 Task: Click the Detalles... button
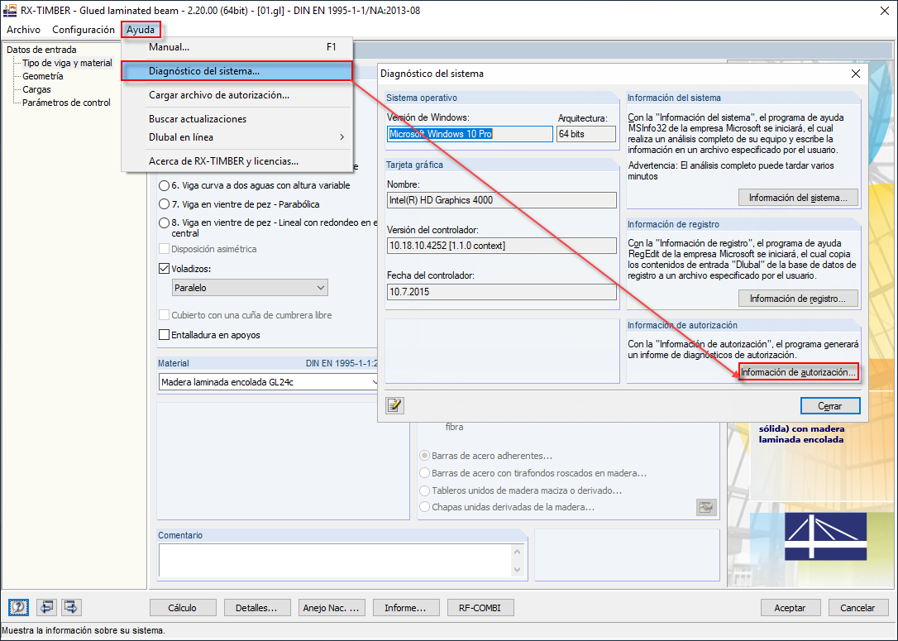click(256, 608)
